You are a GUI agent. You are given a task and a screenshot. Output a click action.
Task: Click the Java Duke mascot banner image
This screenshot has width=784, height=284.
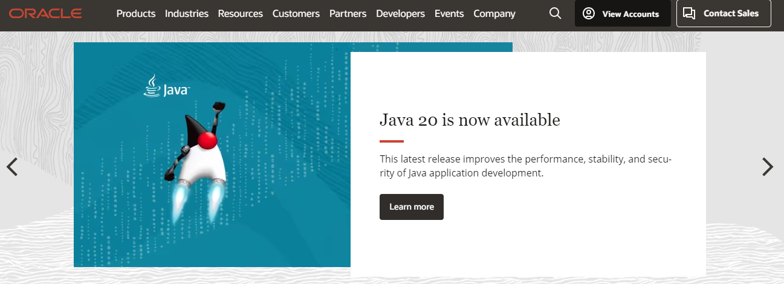(x=212, y=155)
